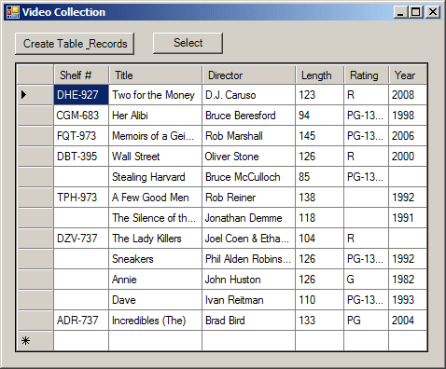Click the Year column header

[x=408, y=75]
